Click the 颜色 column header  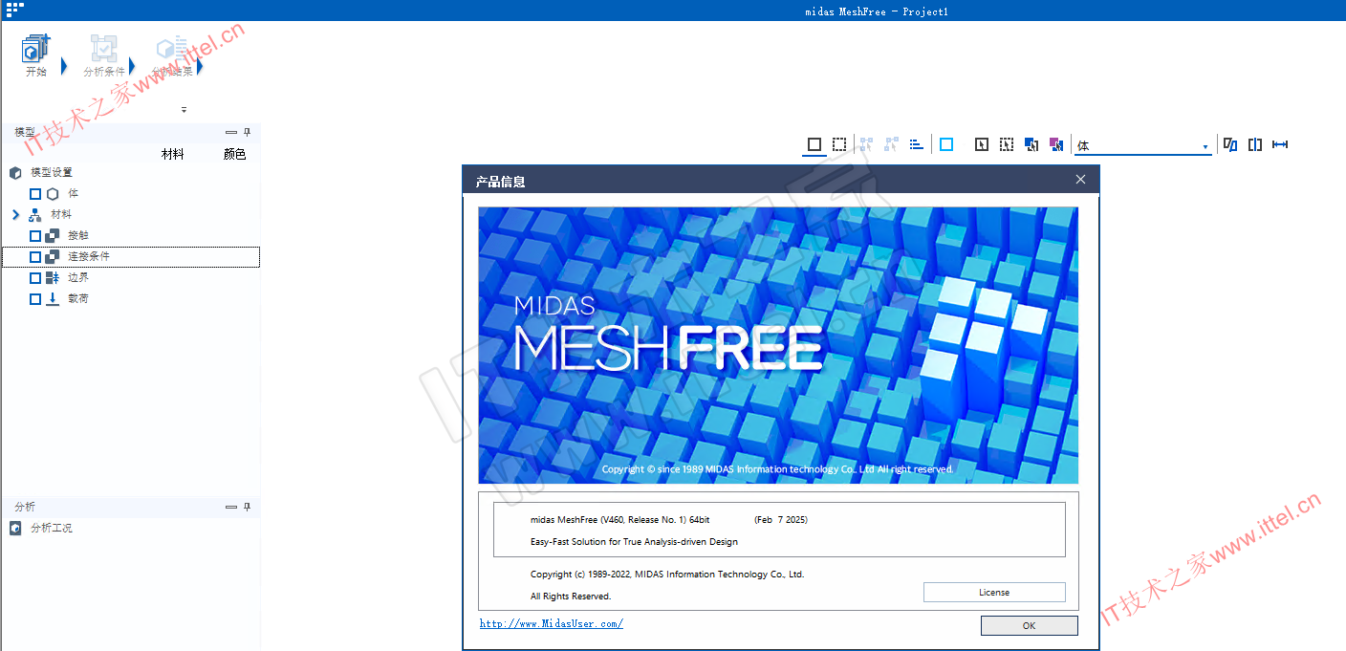pyautogui.click(x=234, y=154)
